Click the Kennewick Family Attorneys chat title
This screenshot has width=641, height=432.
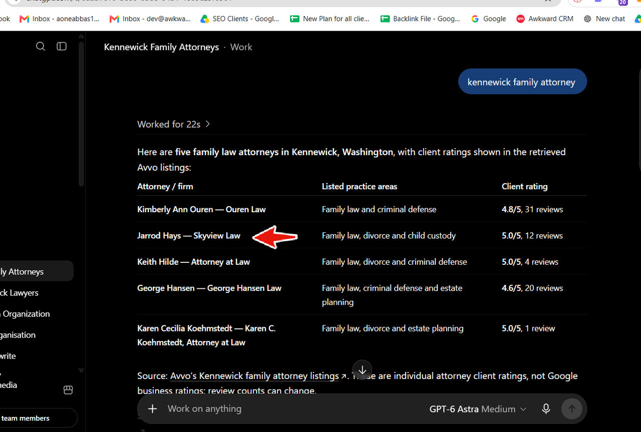tap(161, 47)
